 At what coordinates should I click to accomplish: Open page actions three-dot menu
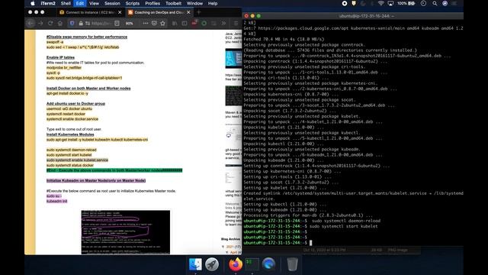[146, 23]
